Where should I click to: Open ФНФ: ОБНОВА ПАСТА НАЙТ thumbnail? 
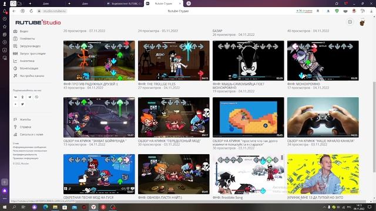(174, 174)
